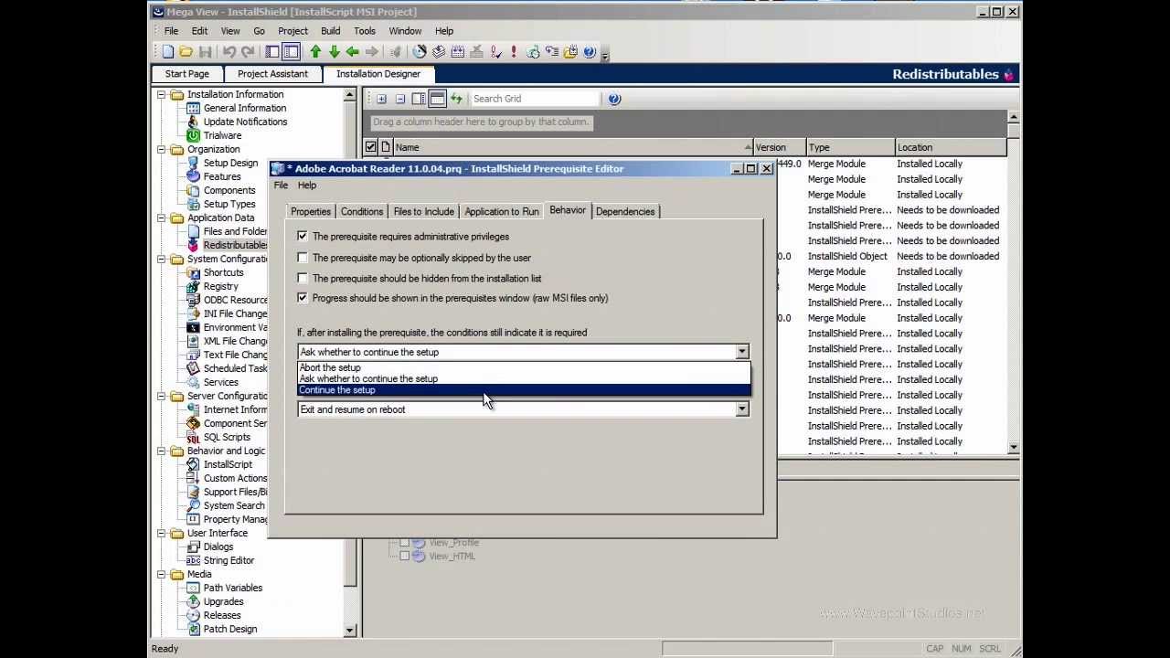Screen dimensions: 1170x658
Task: Click the expand-all plus icon above the grid
Action: 381,99
